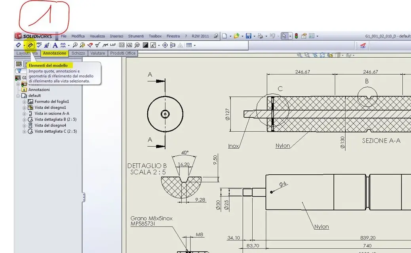Select the Smart Dimension tool icon
This screenshot has width=411, height=253.
(x=18, y=45)
